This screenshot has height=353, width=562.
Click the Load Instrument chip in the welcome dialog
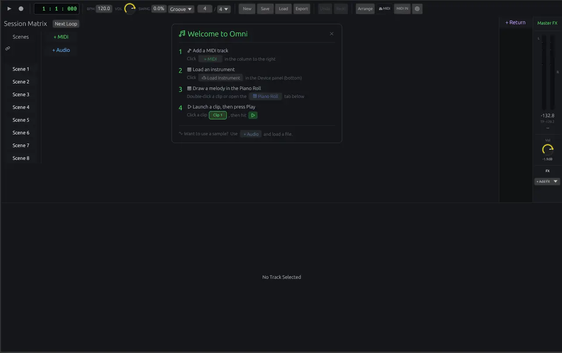(x=221, y=78)
